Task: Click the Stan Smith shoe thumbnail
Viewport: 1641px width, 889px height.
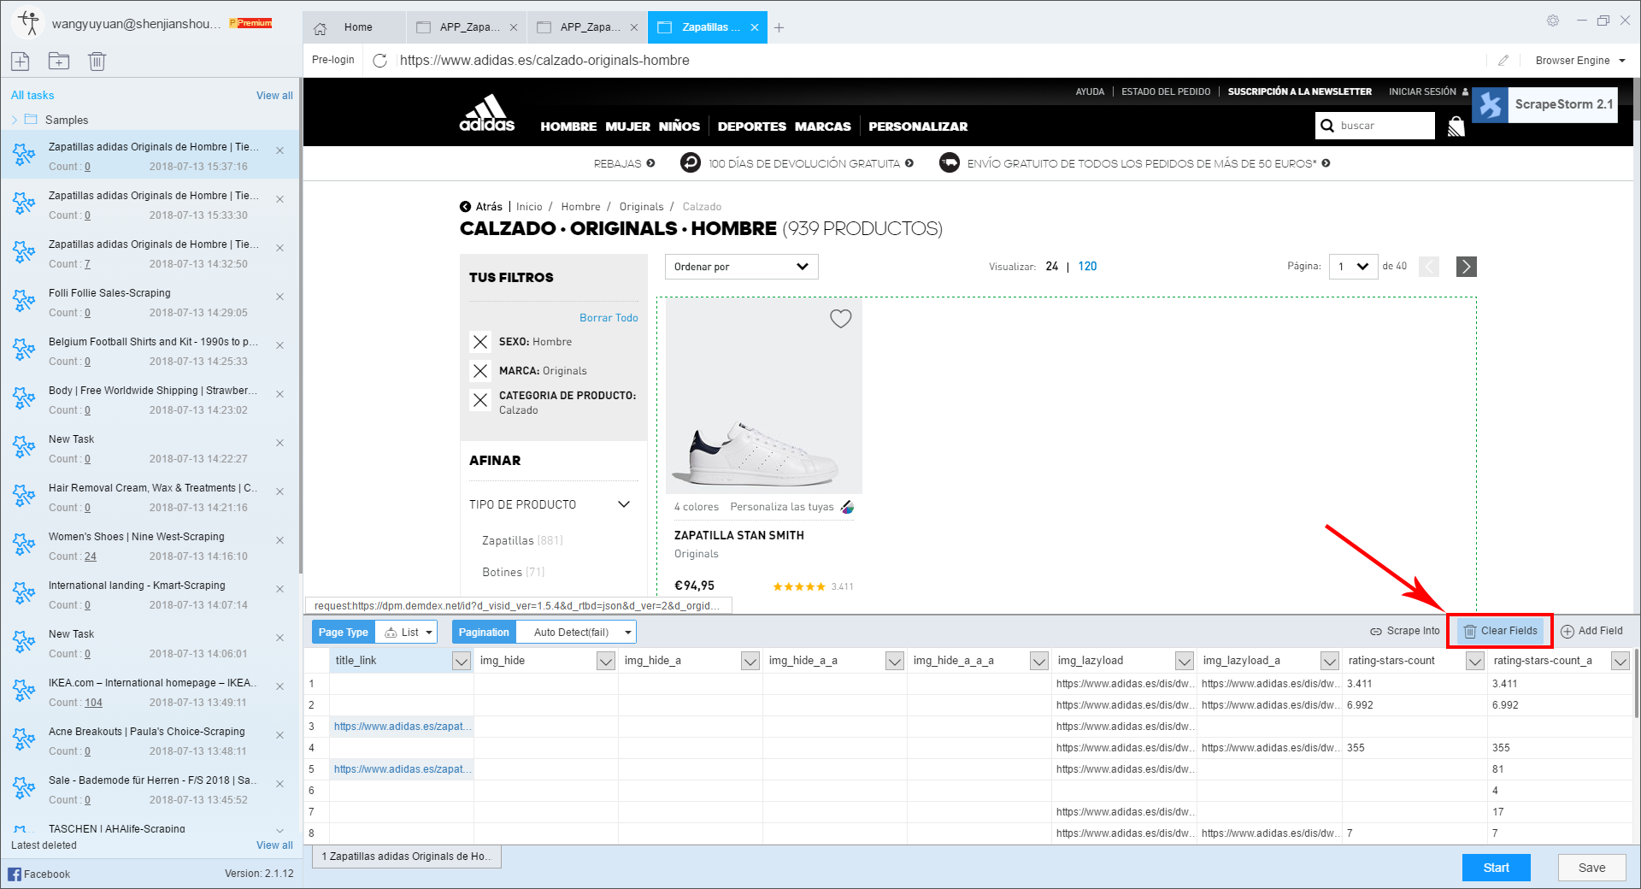Action: coord(764,397)
